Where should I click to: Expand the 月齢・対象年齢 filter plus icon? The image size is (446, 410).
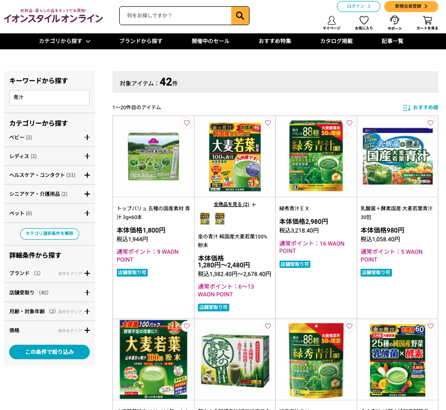tap(87, 311)
